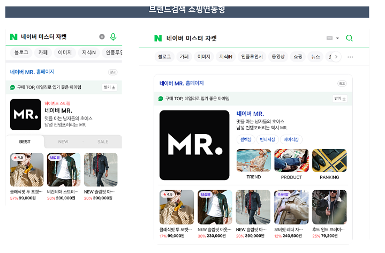
Task: Click the green chat bubble icon in mobile banner
Action: [x=12, y=87]
